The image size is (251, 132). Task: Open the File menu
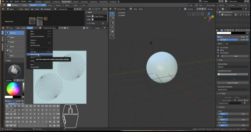point(7,1)
